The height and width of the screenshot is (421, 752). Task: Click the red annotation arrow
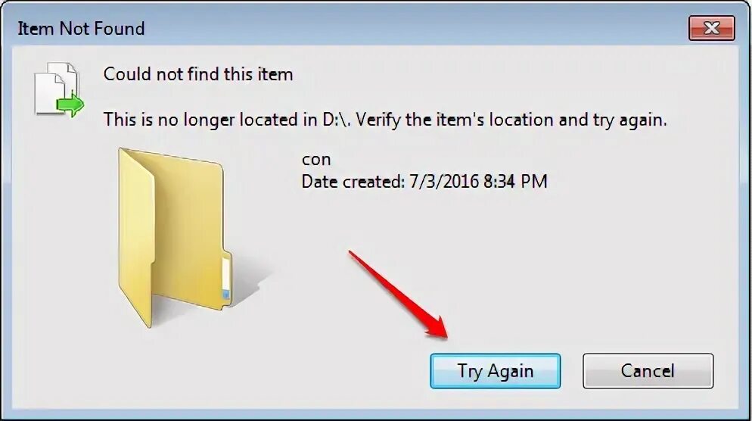pos(398,295)
